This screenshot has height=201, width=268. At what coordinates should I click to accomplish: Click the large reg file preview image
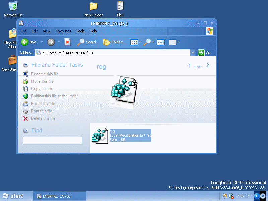(124, 90)
